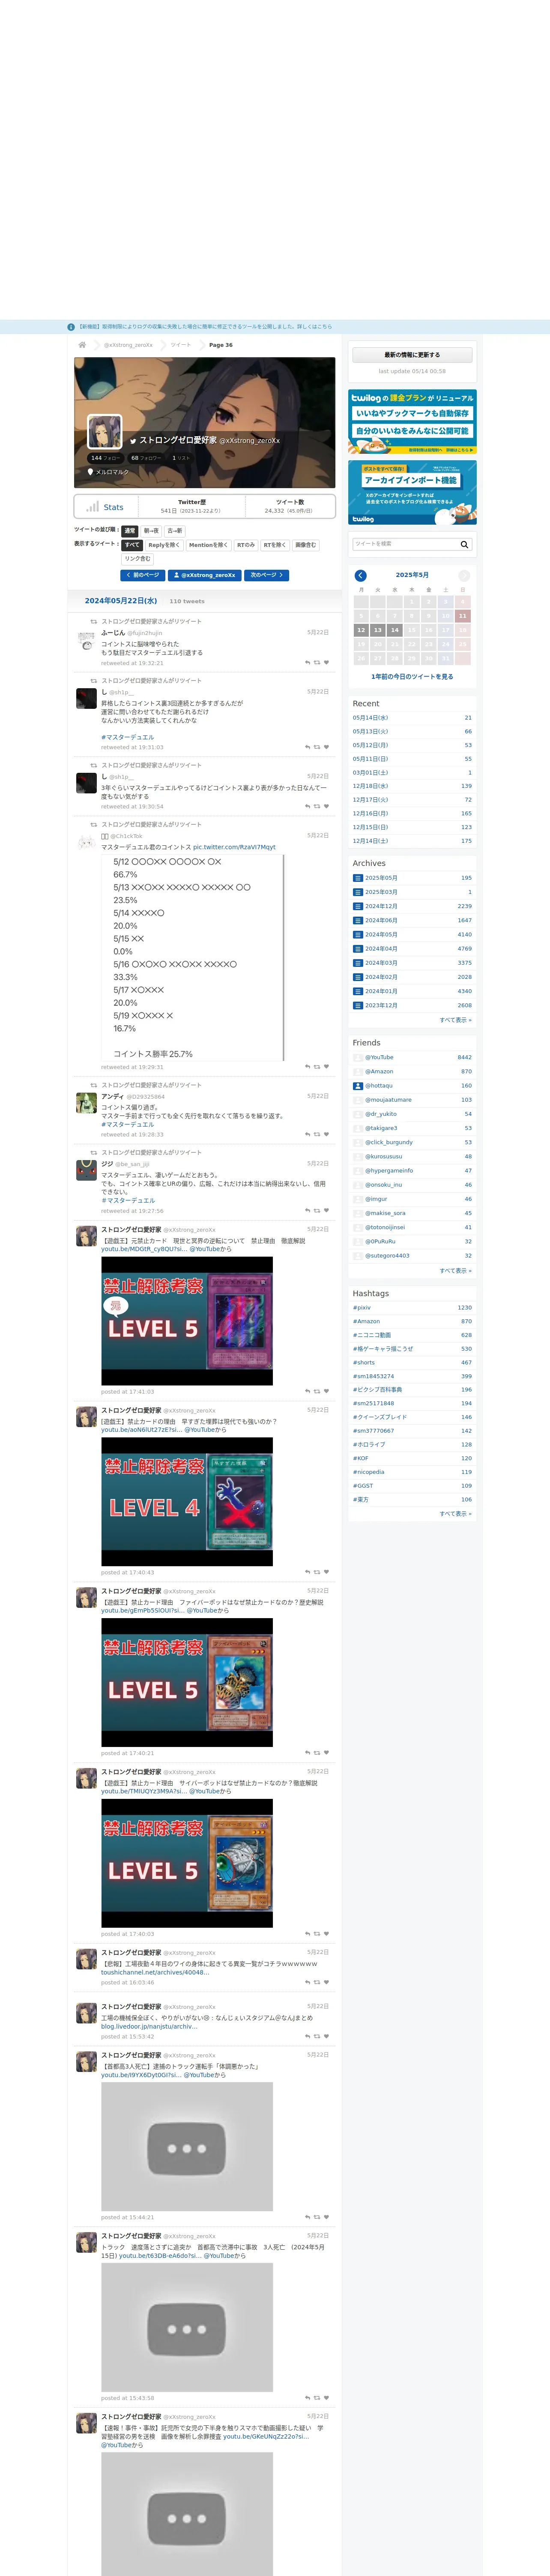The height and width of the screenshot is (2576, 550).
Task: Toggle RTを除く filter
Action: click(x=275, y=545)
